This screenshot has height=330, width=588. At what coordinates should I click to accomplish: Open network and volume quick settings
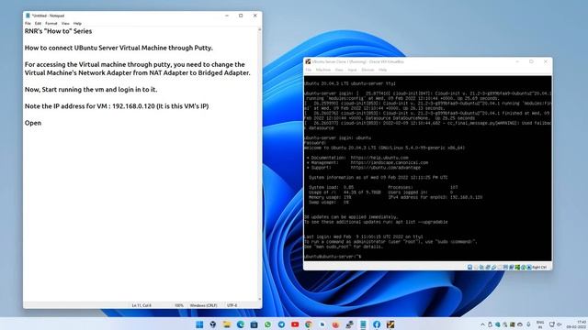point(555,324)
